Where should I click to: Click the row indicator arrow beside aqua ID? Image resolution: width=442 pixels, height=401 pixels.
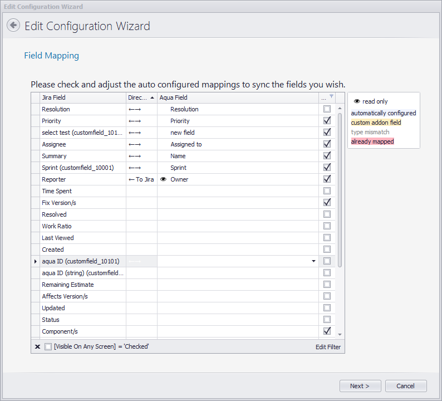(36, 261)
